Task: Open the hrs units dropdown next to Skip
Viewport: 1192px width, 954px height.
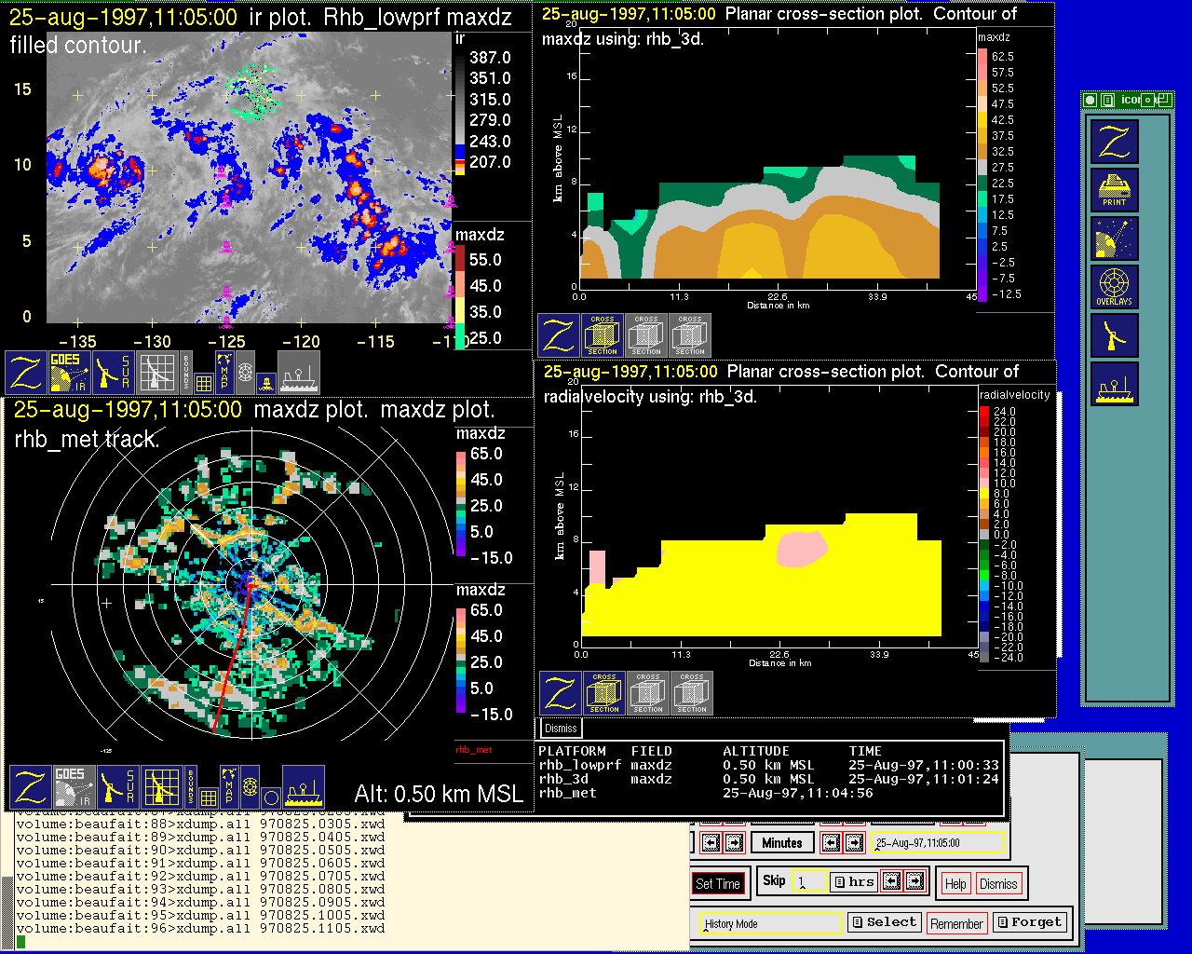Action: tap(854, 881)
